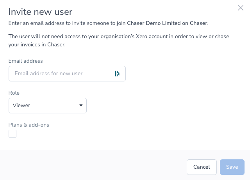Open the Role dropdown showing Viewer
The height and width of the screenshot is (180, 250).
click(47, 105)
